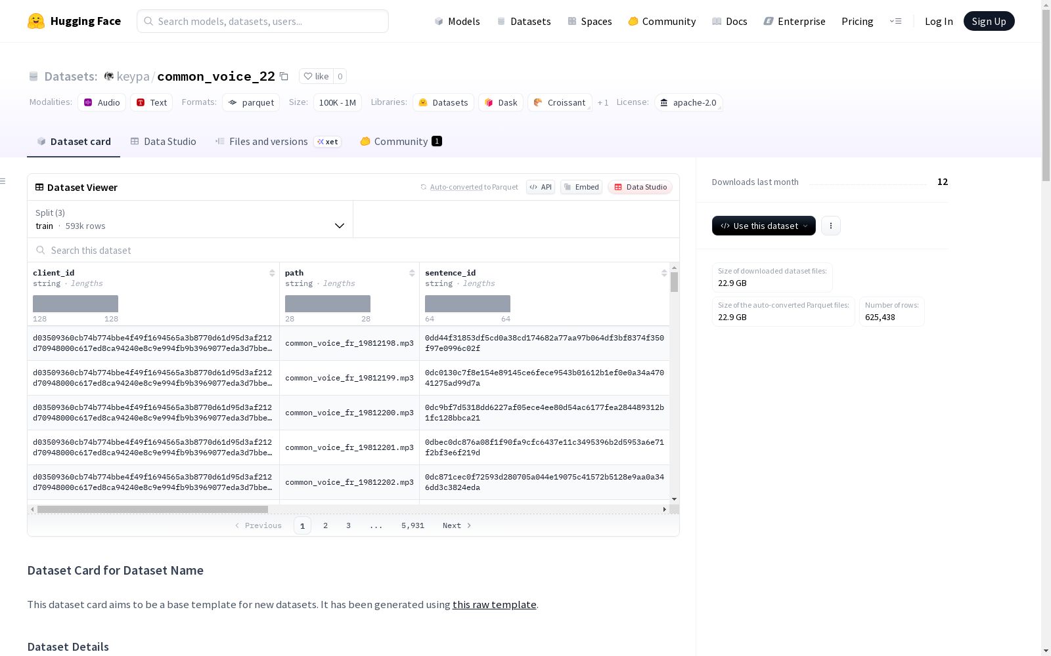Click Next page in pagination

(x=457, y=525)
